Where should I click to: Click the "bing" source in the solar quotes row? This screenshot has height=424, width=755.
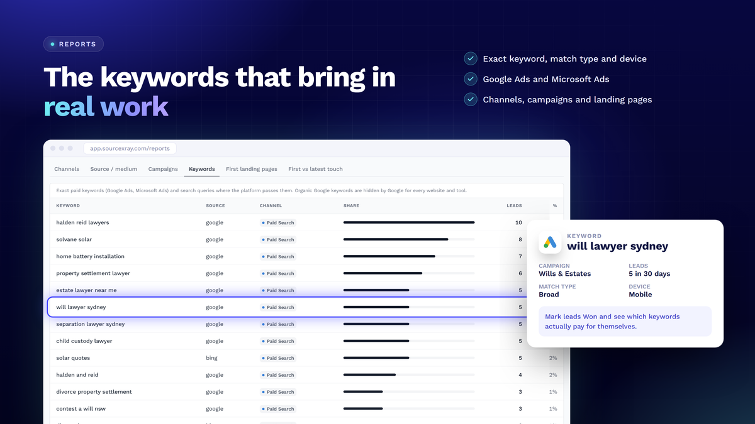coord(211,358)
